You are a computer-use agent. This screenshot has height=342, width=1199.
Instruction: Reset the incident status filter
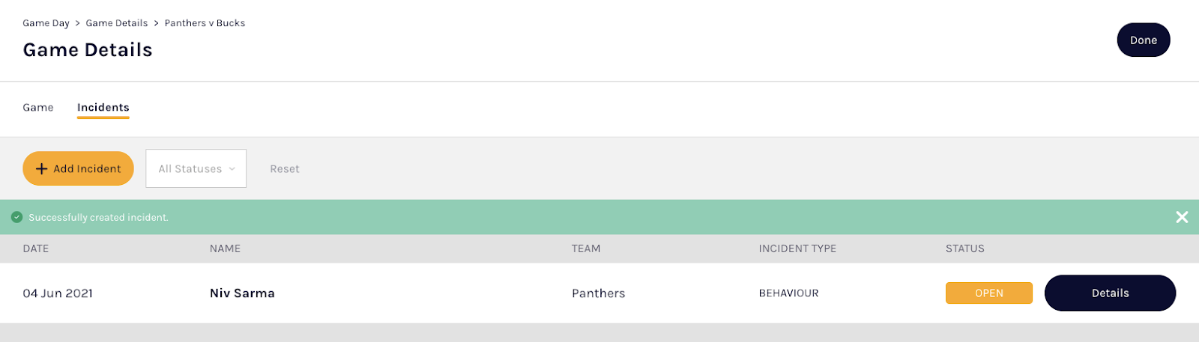click(x=284, y=169)
